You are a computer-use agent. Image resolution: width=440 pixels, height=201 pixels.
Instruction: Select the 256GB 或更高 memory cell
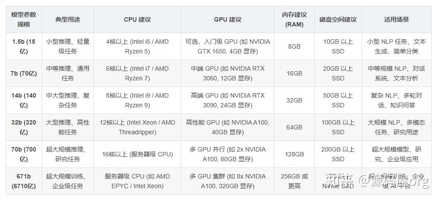click(x=294, y=181)
